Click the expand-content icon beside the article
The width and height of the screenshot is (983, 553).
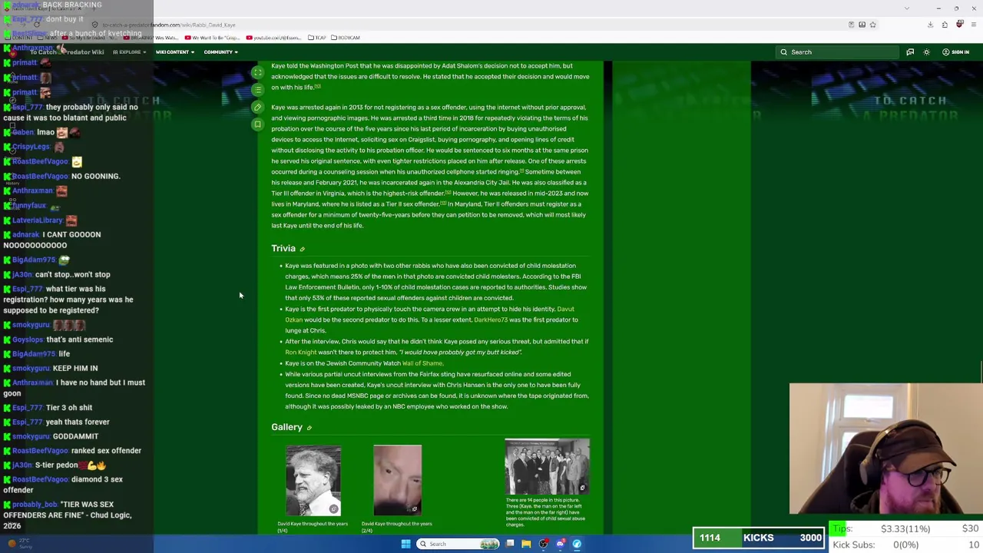point(258,72)
